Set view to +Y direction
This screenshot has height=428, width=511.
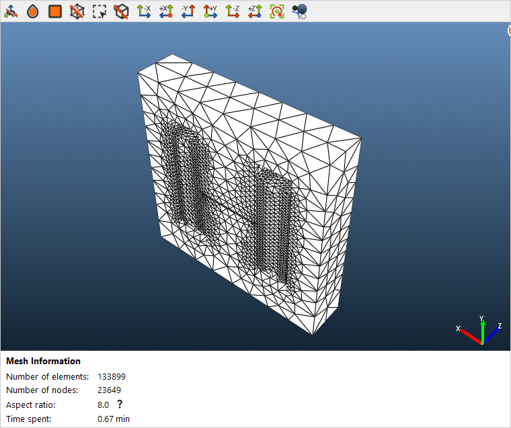(210, 11)
